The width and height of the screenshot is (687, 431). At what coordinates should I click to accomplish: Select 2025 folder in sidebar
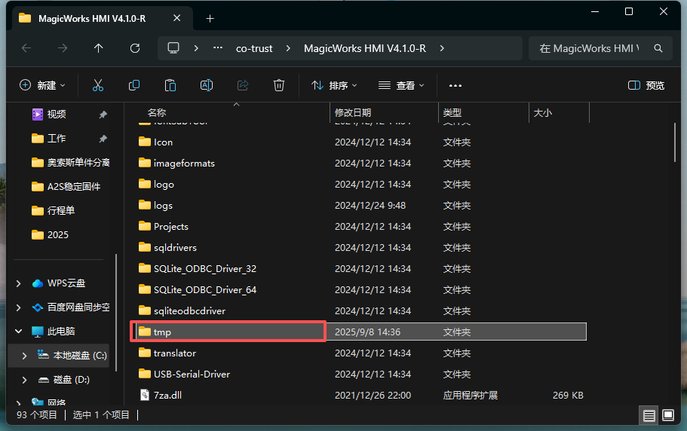pos(50,235)
